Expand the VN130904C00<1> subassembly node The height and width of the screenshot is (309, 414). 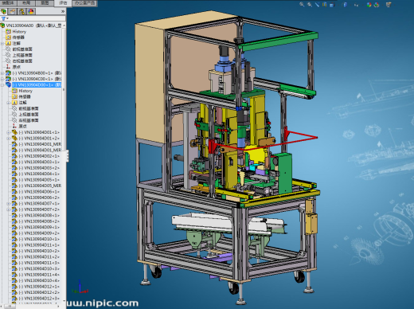pyautogui.click(x=2, y=79)
